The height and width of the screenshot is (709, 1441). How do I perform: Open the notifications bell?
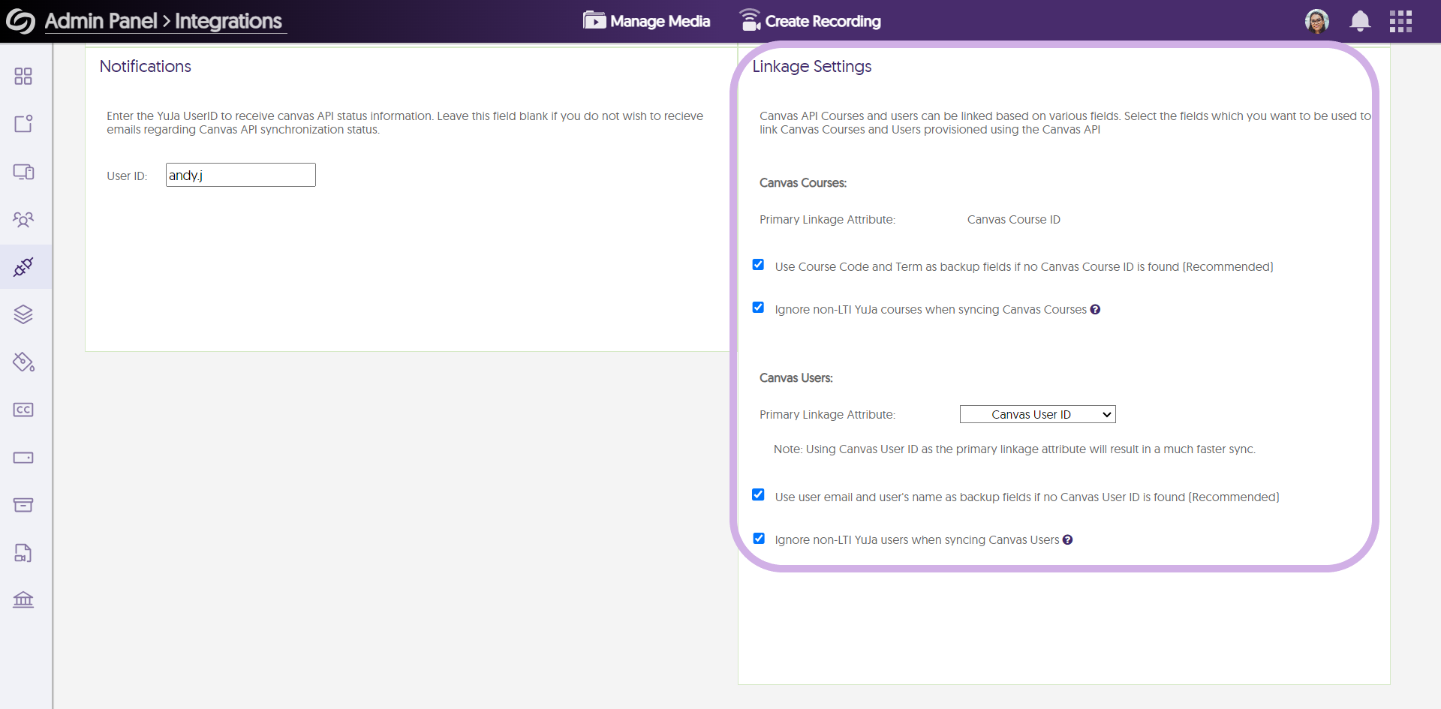[1360, 21]
